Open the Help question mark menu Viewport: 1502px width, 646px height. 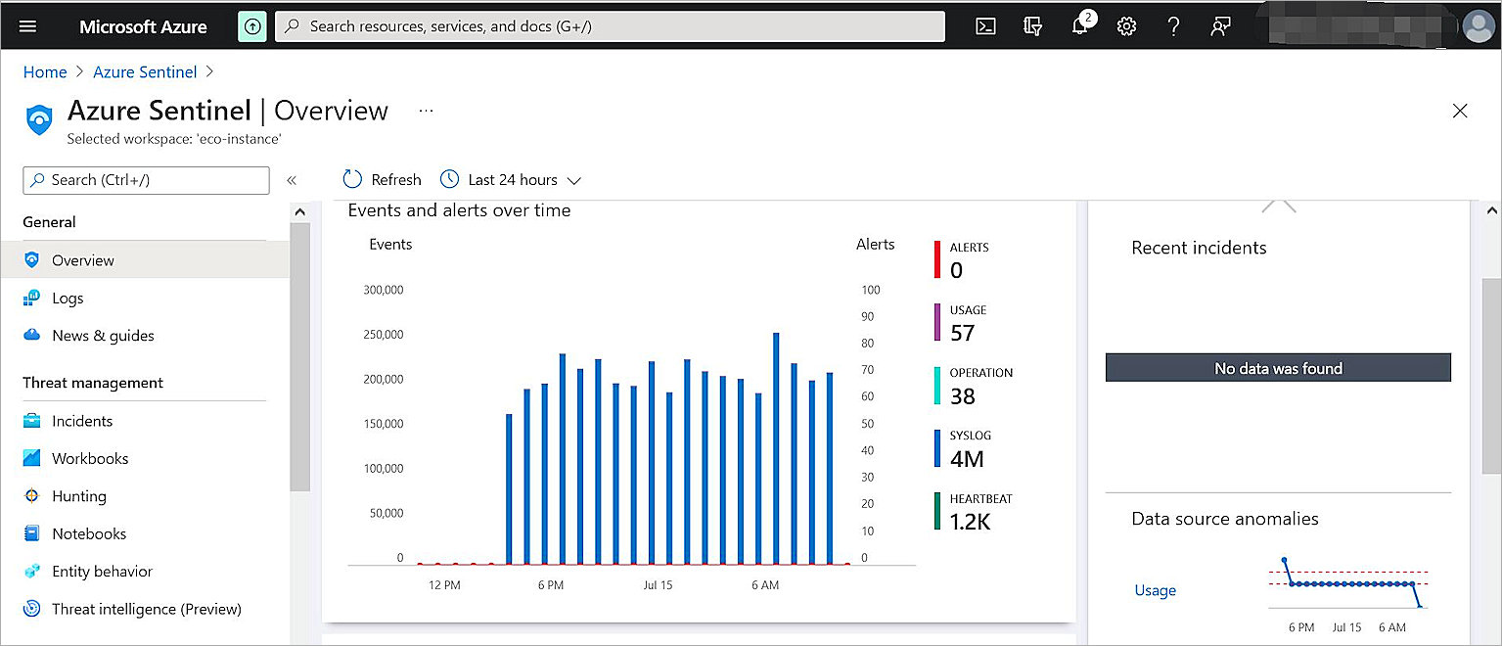(x=1173, y=26)
